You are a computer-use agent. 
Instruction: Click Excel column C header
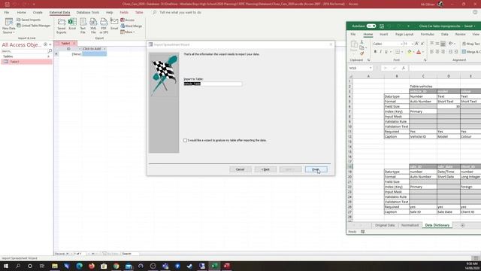[423, 76]
